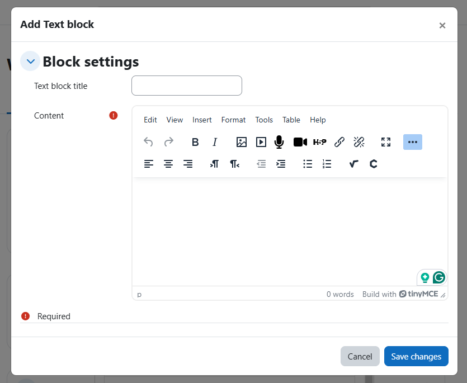Apply bullet list formatting
Screen dimensions: 467x383
click(308, 164)
